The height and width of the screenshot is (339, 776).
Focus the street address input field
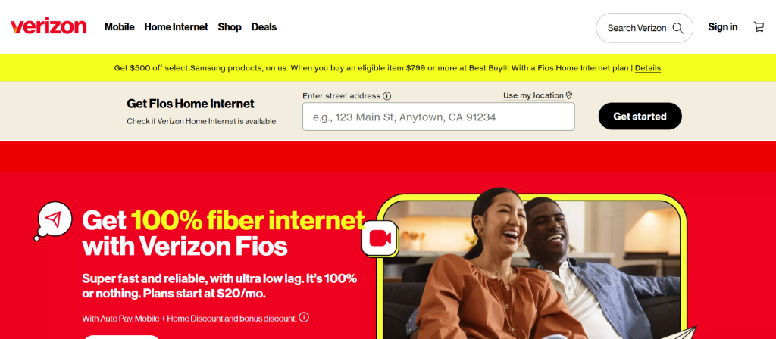439,117
